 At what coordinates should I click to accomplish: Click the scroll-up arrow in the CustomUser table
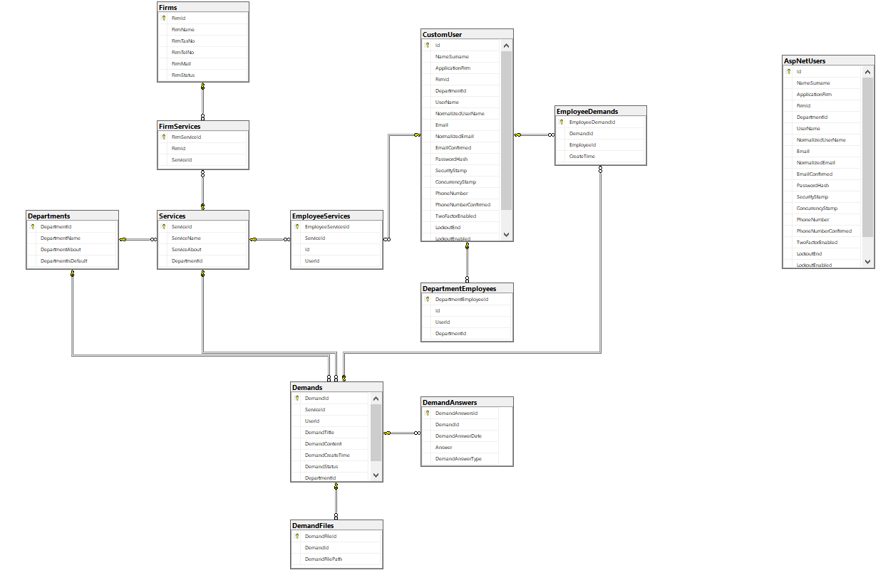pos(506,46)
